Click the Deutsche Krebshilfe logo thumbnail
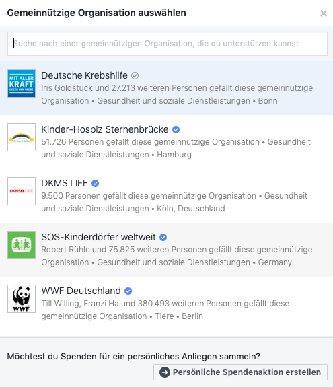 click(22, 83)
